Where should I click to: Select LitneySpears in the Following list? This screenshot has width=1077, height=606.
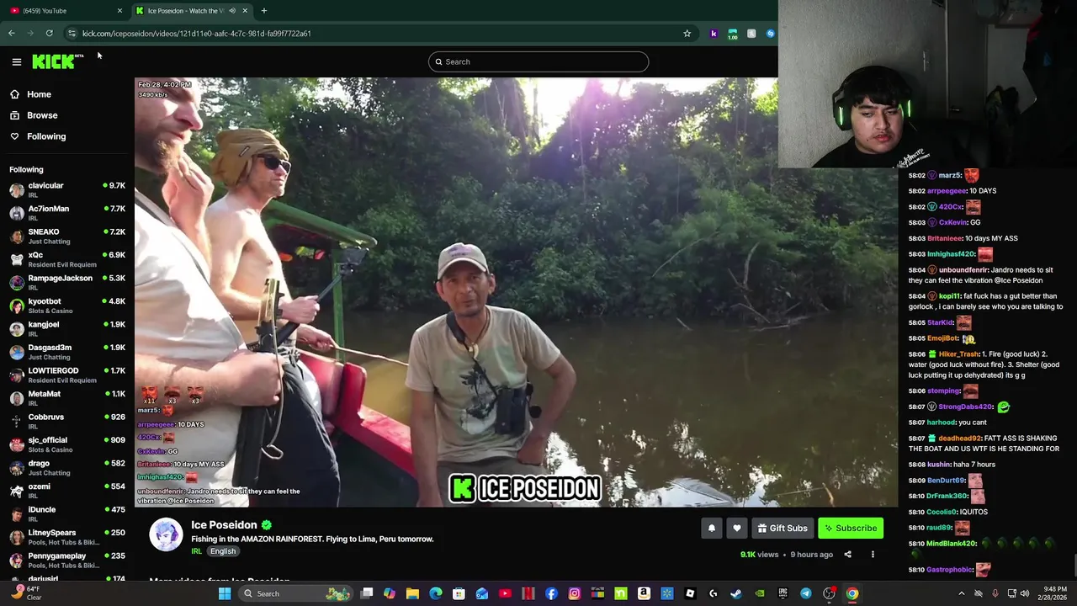click(x=67, y=536)
